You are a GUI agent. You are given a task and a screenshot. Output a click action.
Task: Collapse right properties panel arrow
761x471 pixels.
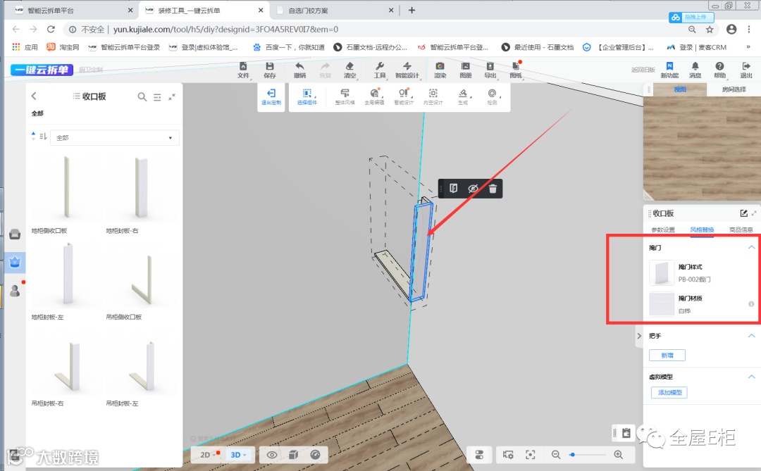[638, 336]
